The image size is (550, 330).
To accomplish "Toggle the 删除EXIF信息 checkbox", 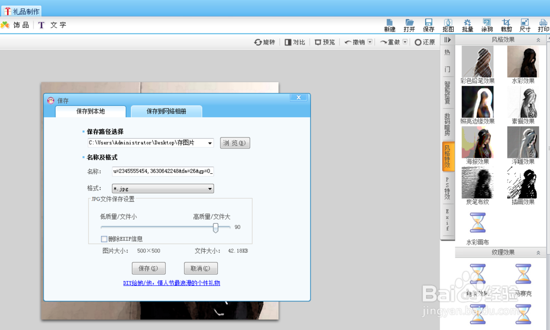I will point(104,239).
